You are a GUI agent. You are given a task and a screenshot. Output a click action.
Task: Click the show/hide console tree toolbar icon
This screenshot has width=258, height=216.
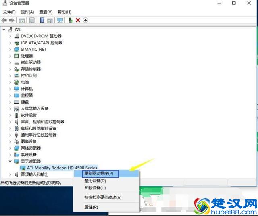point(22,20)
